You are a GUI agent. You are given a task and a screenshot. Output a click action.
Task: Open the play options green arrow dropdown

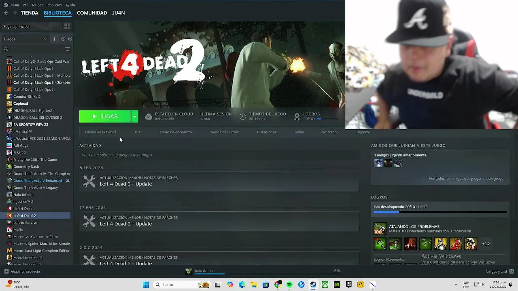[135, 116]
